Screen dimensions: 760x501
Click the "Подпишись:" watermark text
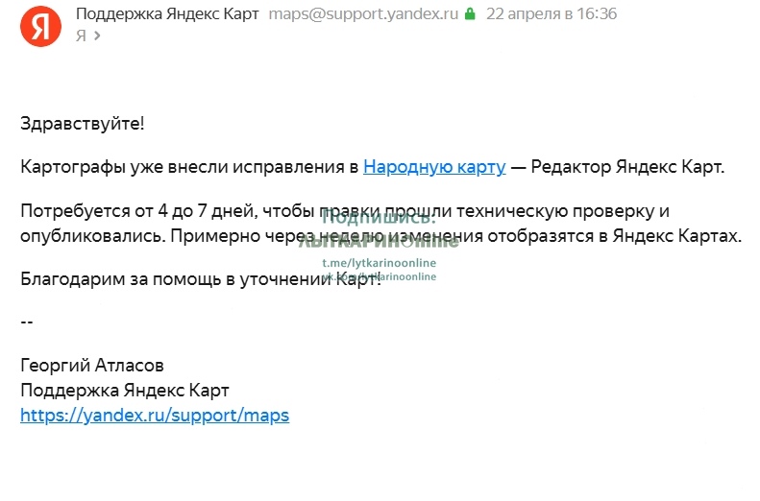[378, 217]
